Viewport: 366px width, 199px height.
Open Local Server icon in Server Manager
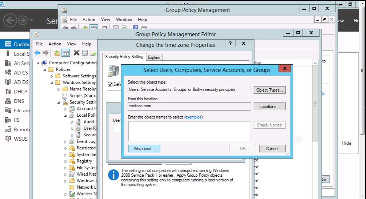pyautogui.click(x=8, y=54)
